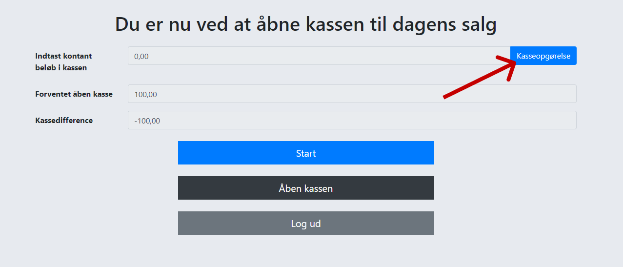Sign out with Log ud button

(x=306, y=223)
